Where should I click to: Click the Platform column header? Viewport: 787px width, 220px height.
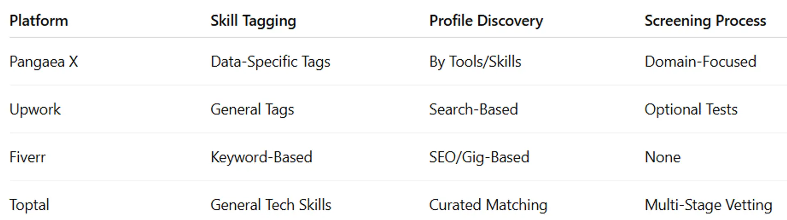click(x=39, y=20)
